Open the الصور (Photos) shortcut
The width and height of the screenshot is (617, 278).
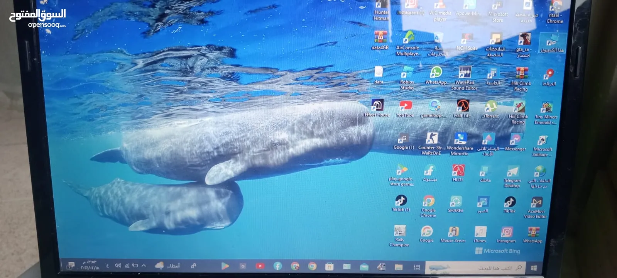coord(482,205)
